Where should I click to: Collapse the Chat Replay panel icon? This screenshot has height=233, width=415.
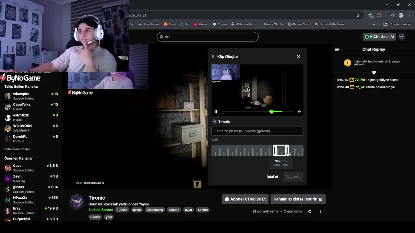pos(337,50)
